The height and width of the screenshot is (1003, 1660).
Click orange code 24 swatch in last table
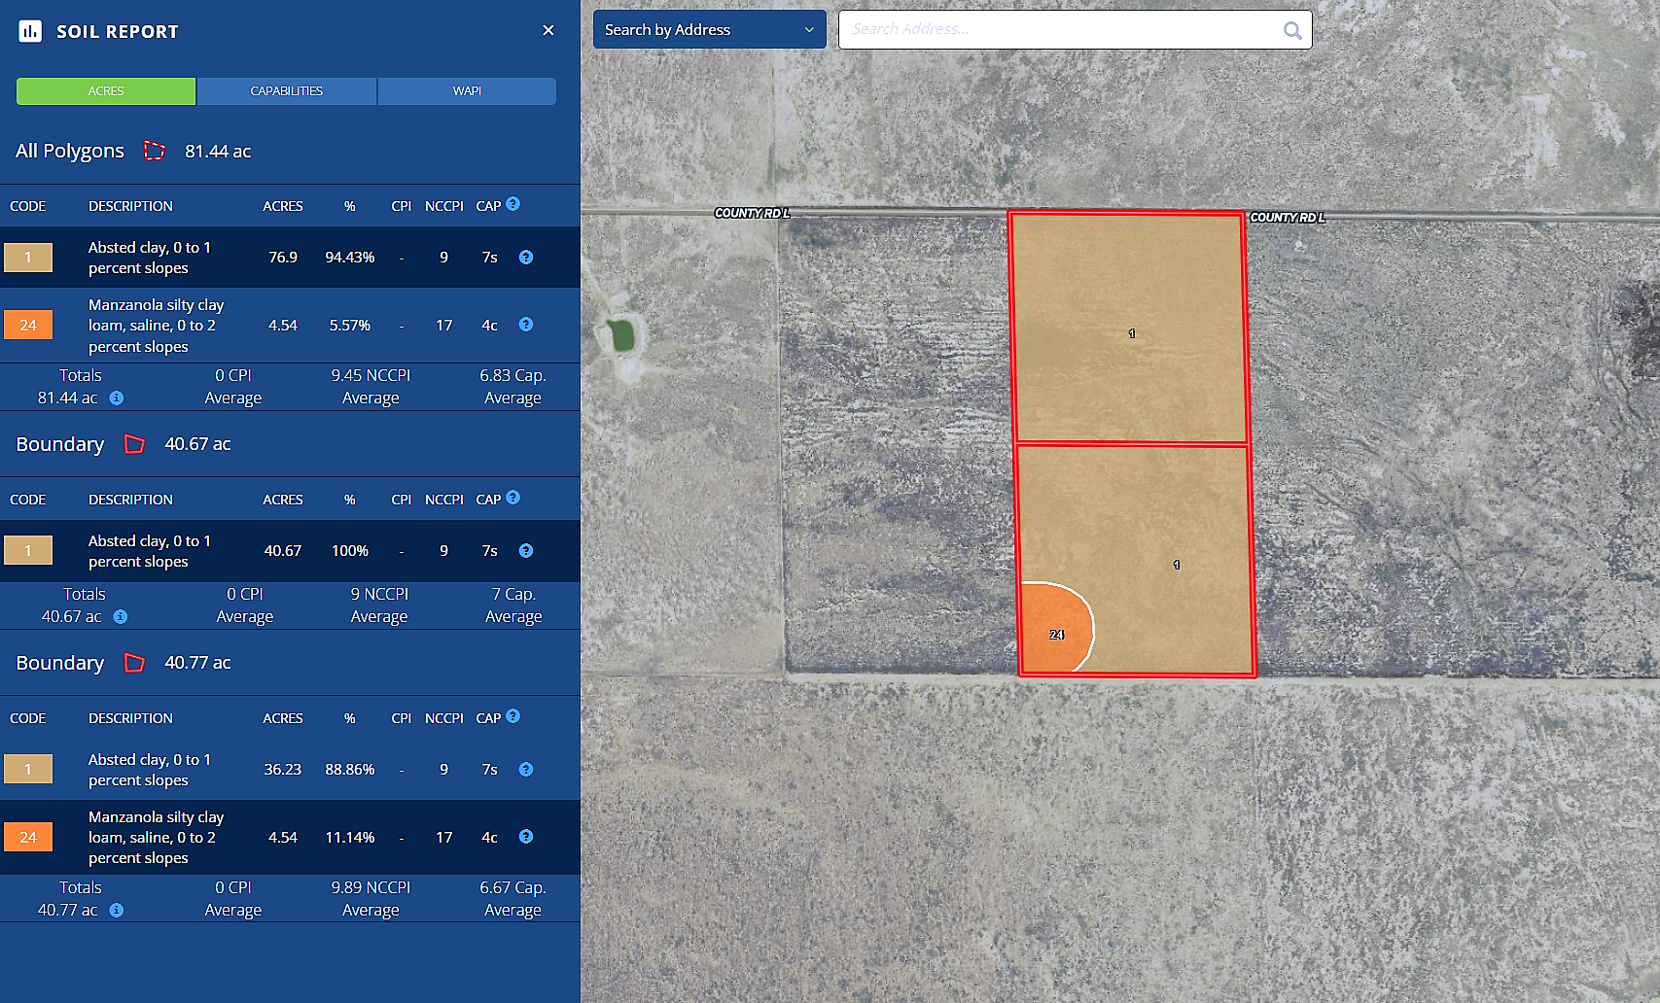click(x=28, y=838)
